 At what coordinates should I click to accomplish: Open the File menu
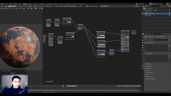tap(4, 4)
